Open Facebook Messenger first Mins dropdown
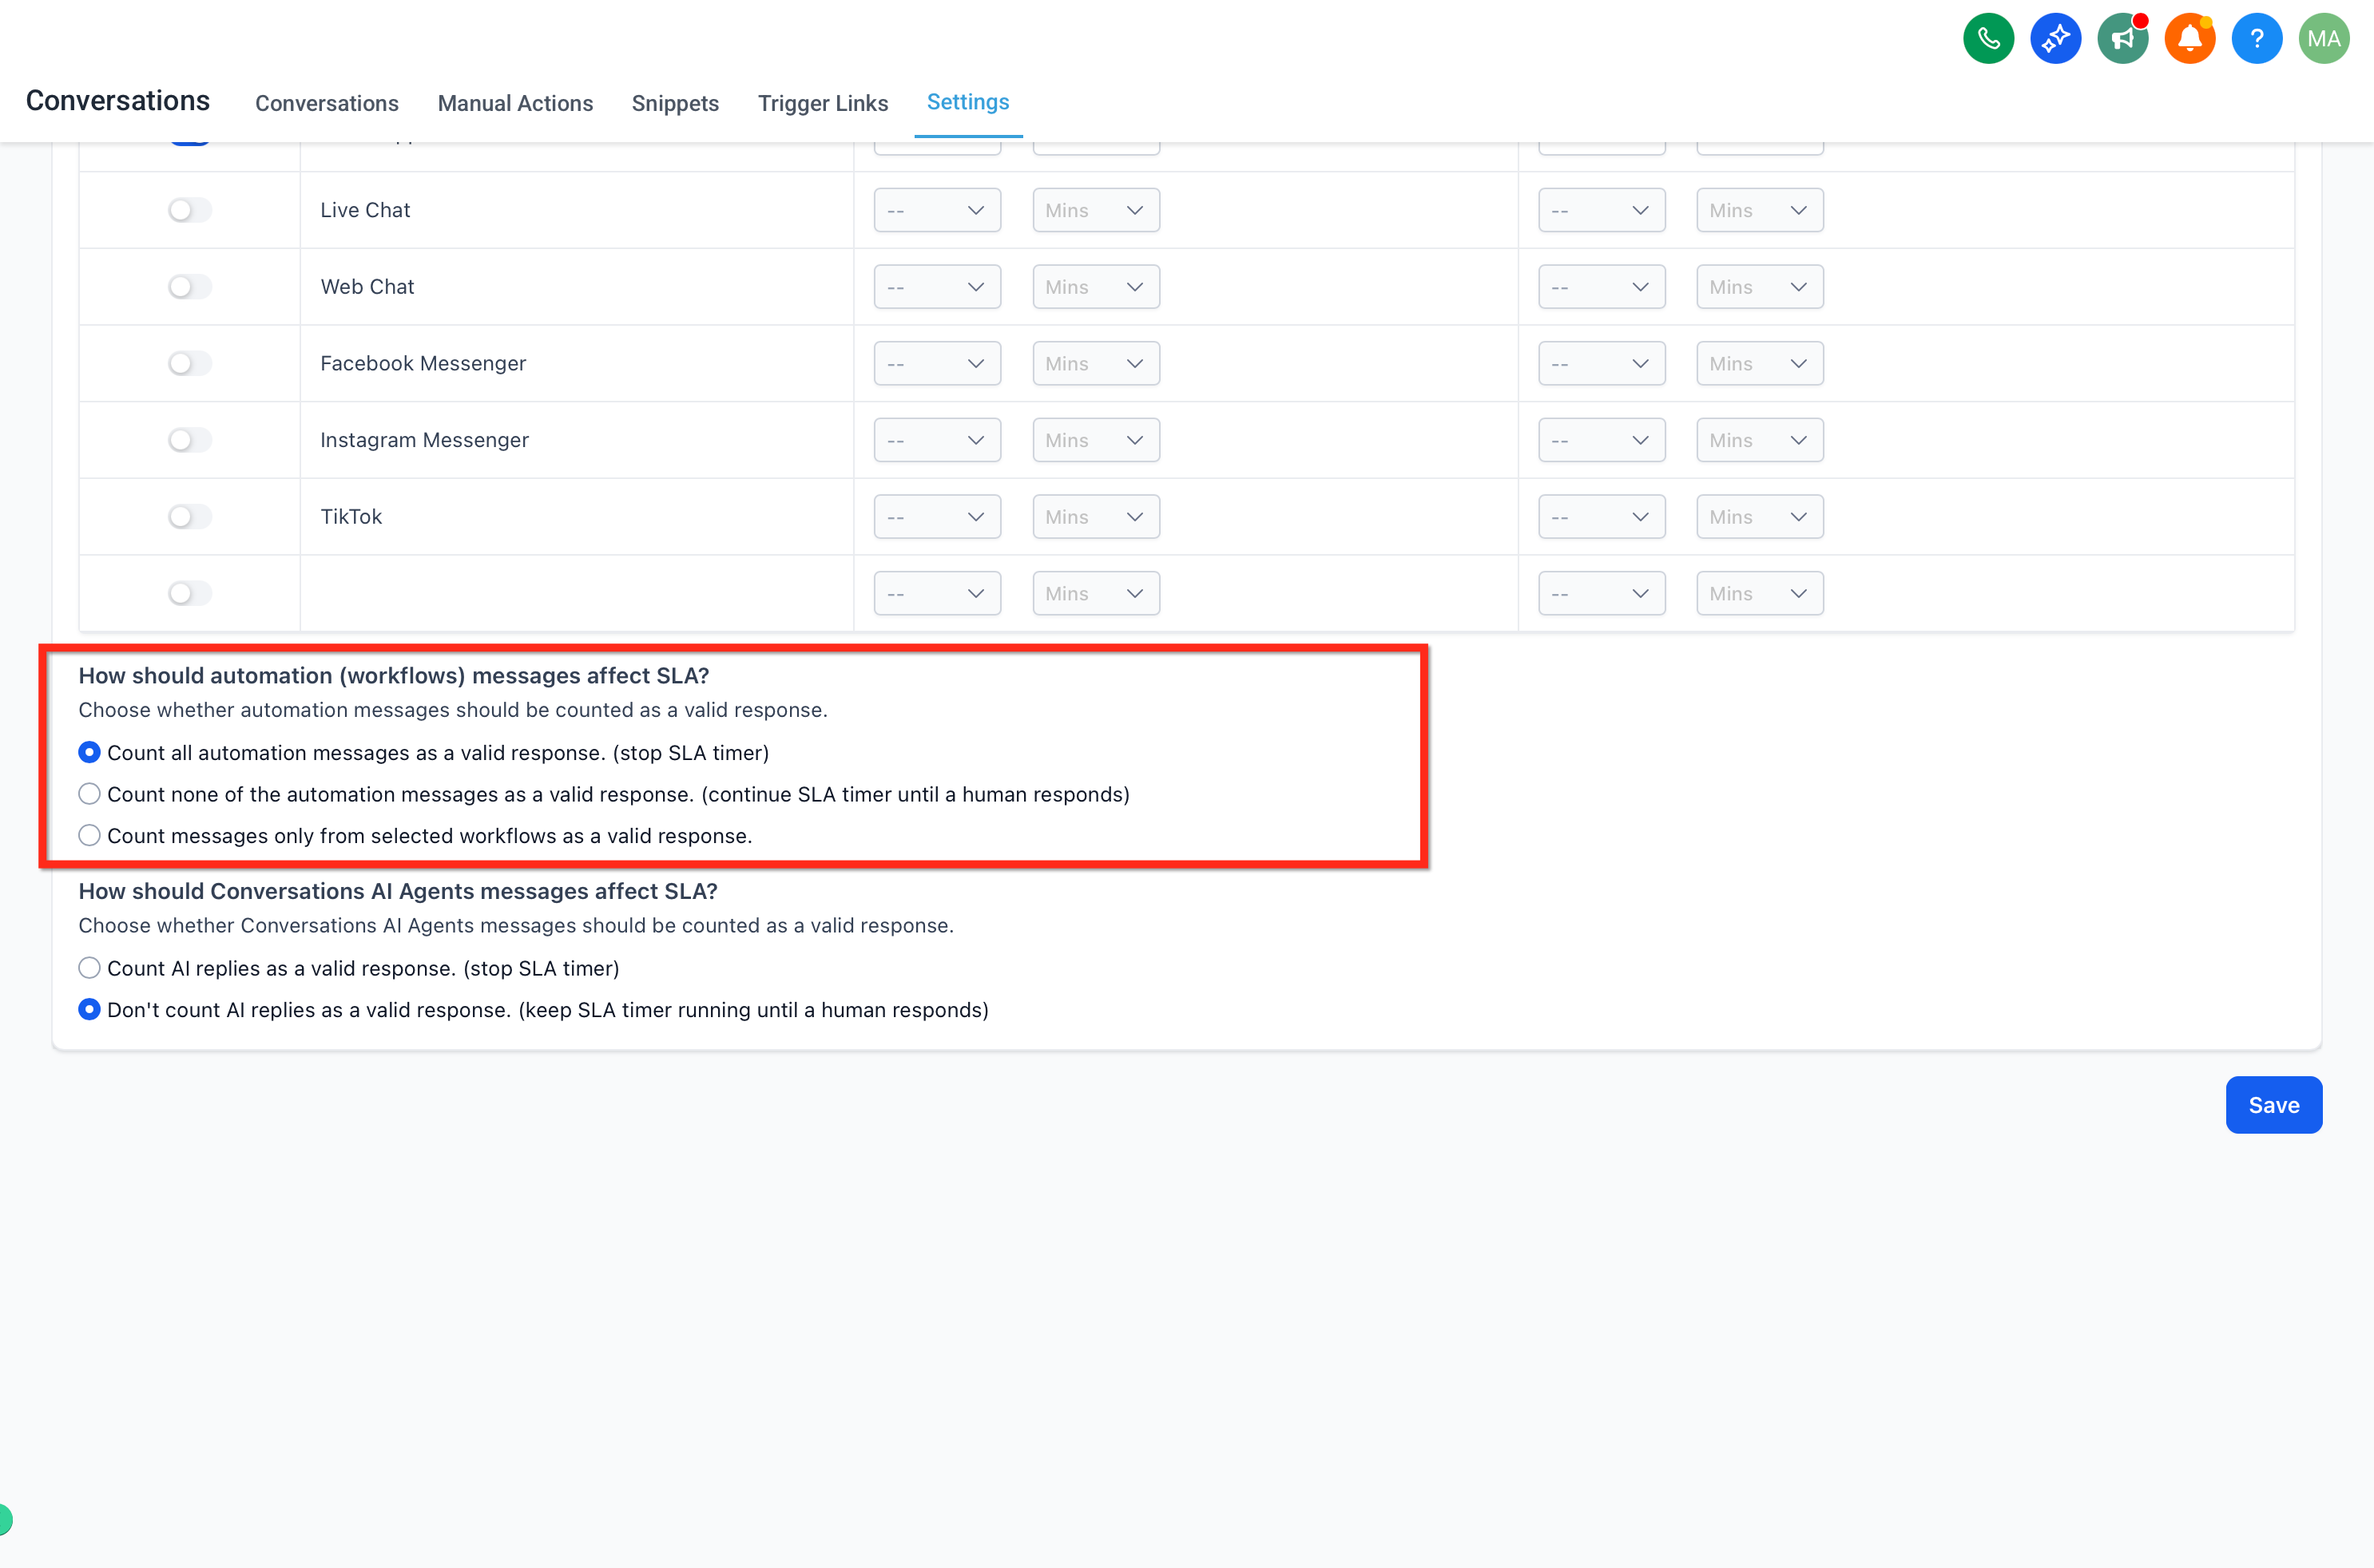 pos(1095,363)
